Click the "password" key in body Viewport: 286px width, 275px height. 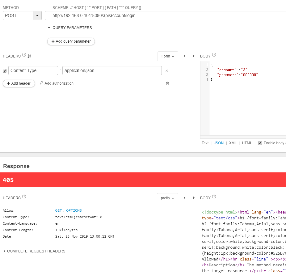228,75
